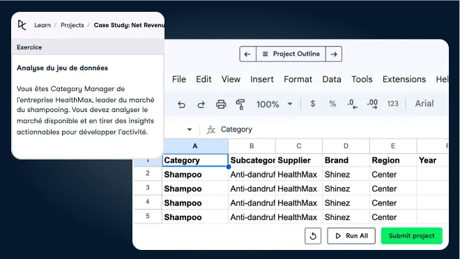Format as percent with % icon
This screenshot has height=259, width=460.
332,104
